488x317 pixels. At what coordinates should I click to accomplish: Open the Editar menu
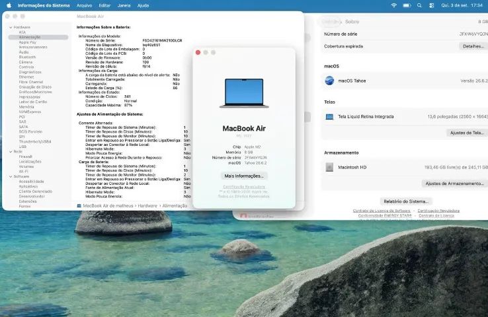[104, 5]
